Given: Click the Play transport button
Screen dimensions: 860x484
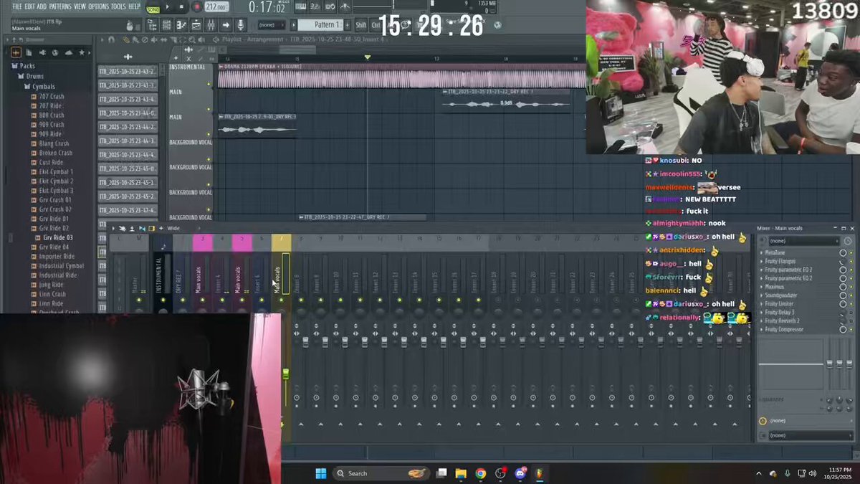Looking at the screenshot, I should (x=168, y=7).
